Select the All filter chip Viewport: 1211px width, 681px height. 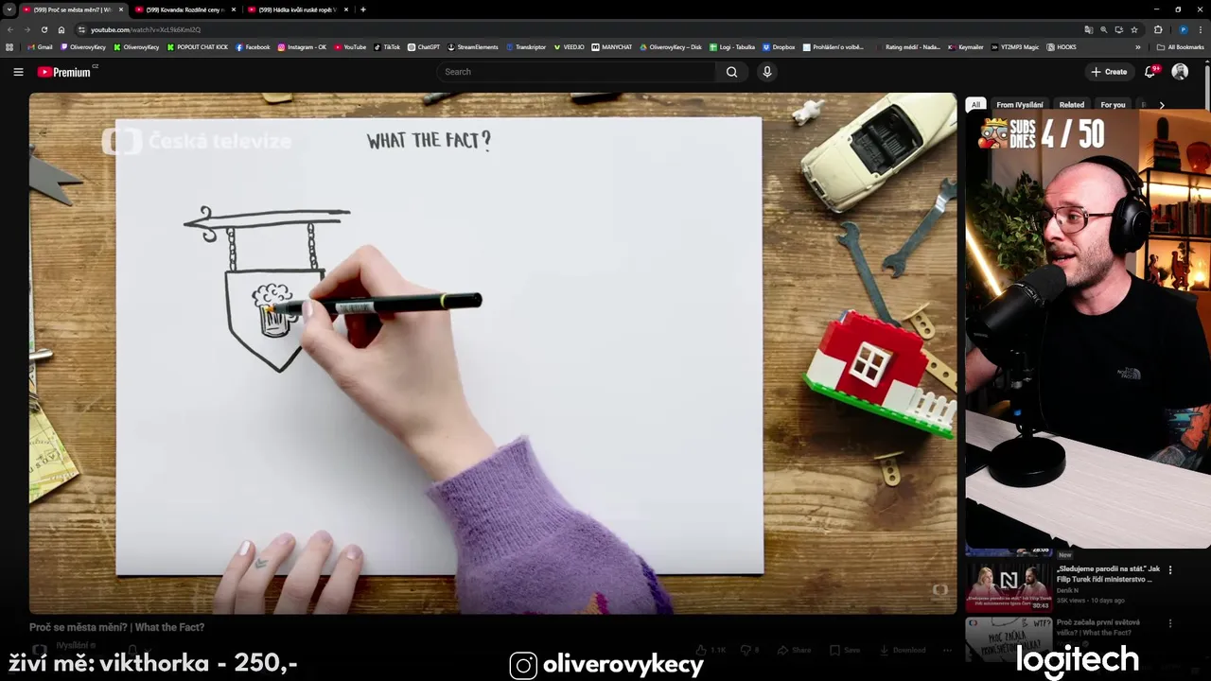click(975, 105)
